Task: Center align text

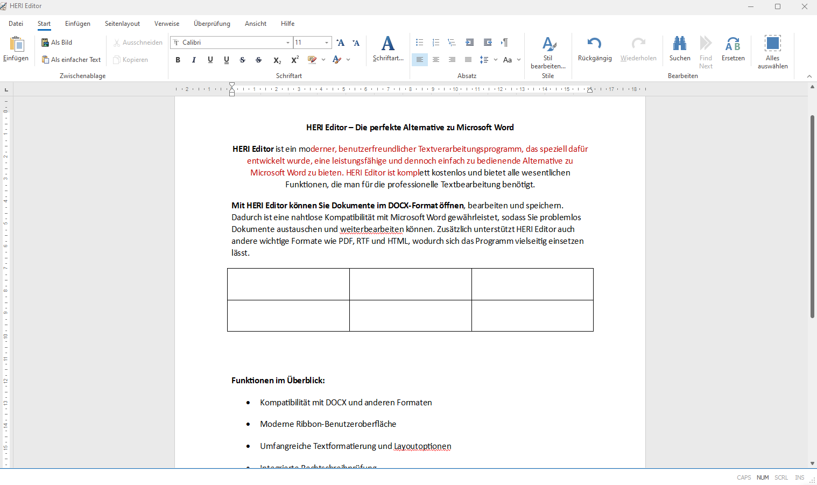Action: click(x=436, y=60)
